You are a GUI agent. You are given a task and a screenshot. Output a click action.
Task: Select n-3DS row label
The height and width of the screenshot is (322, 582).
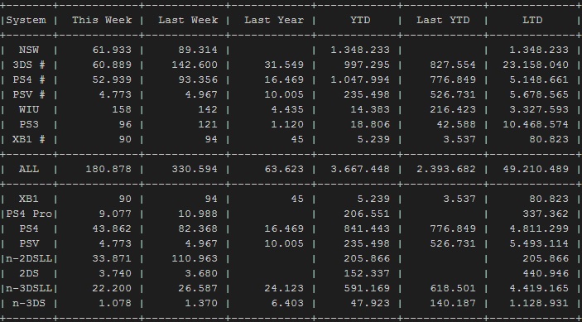point(29,304)
